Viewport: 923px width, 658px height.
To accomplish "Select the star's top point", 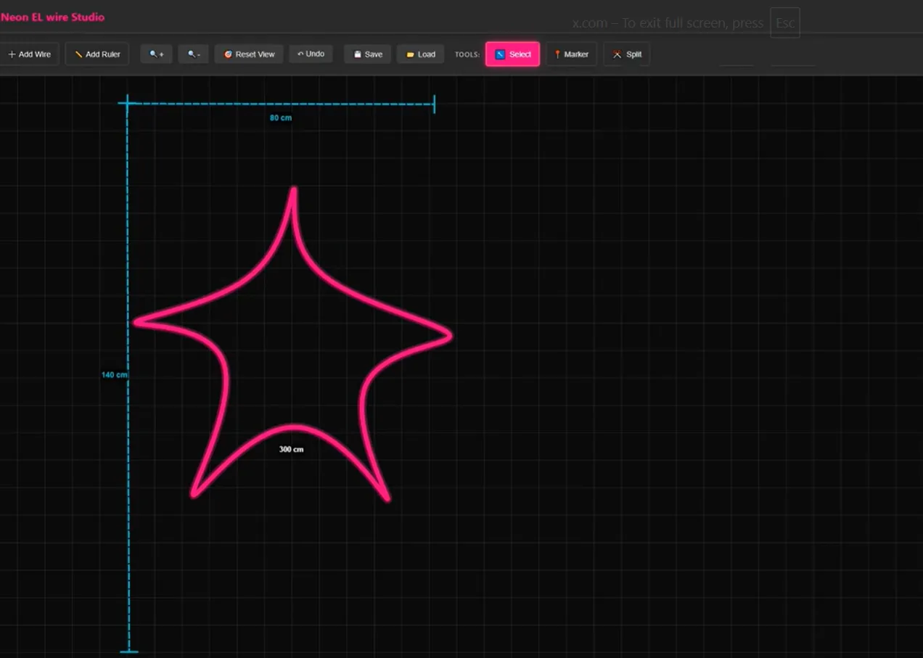I will coord(294,190).
